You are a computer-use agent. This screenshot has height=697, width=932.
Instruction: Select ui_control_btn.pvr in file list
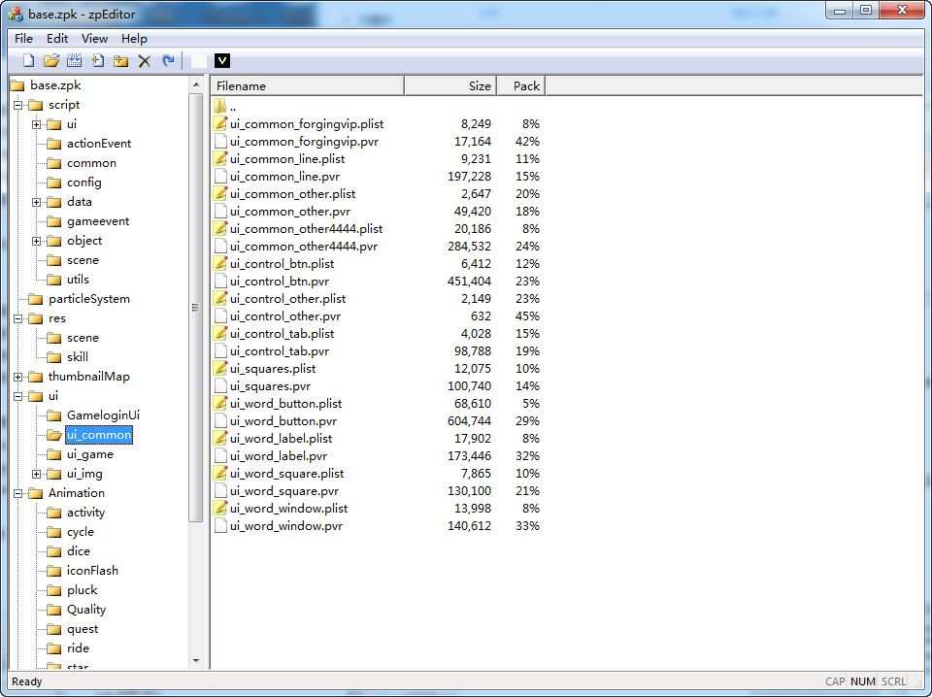tap(280, 282)
